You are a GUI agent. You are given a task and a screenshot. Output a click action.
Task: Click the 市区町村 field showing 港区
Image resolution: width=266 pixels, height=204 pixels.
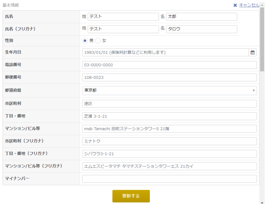pos(169,104)
